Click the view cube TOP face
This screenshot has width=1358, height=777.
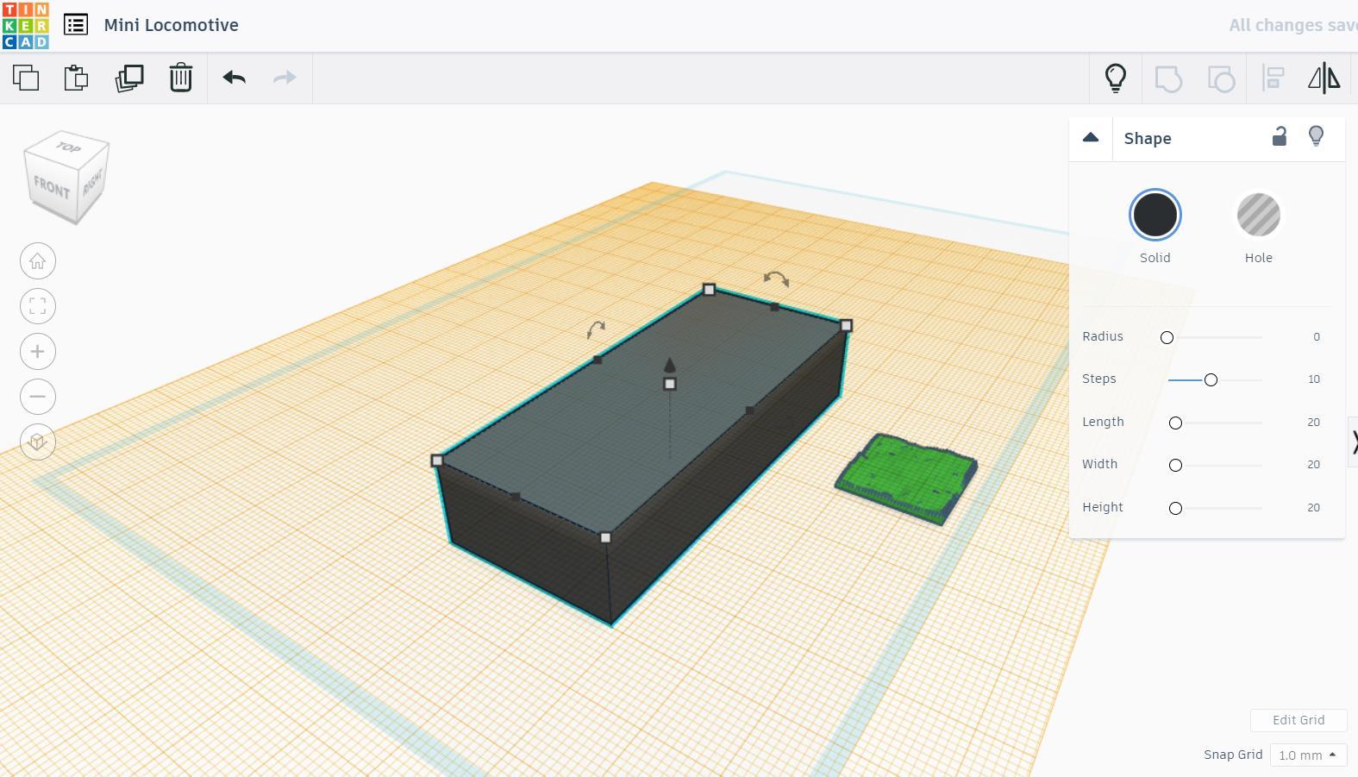(68, 147)
